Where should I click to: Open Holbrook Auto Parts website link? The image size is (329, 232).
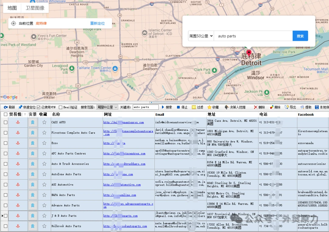[125, 226]
